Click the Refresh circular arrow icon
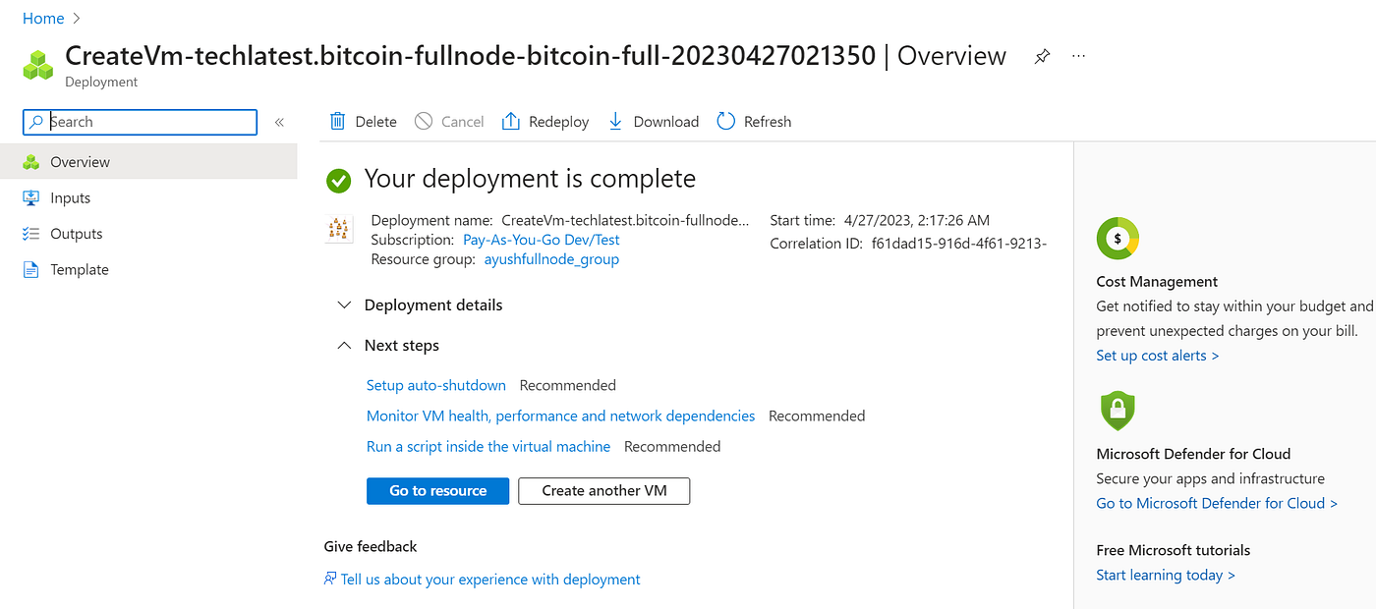The width and height of the screenshot is (1376, 609). coord(726,121)
